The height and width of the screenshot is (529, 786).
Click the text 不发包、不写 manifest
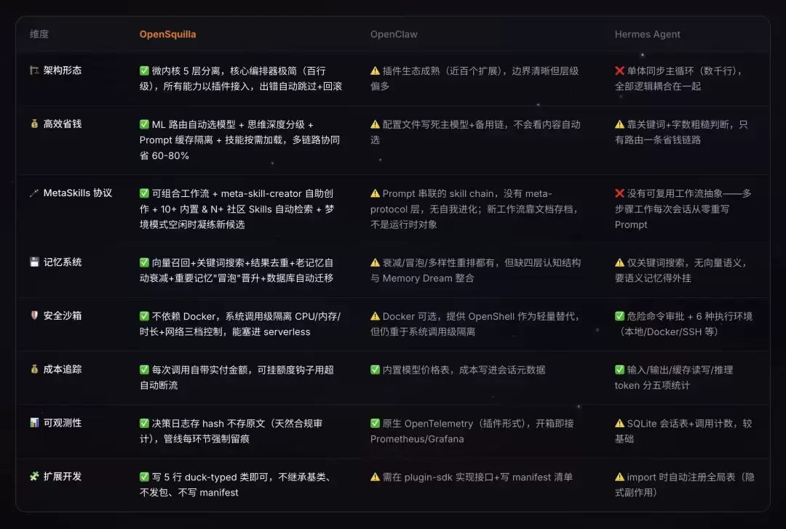coord(189,493)
